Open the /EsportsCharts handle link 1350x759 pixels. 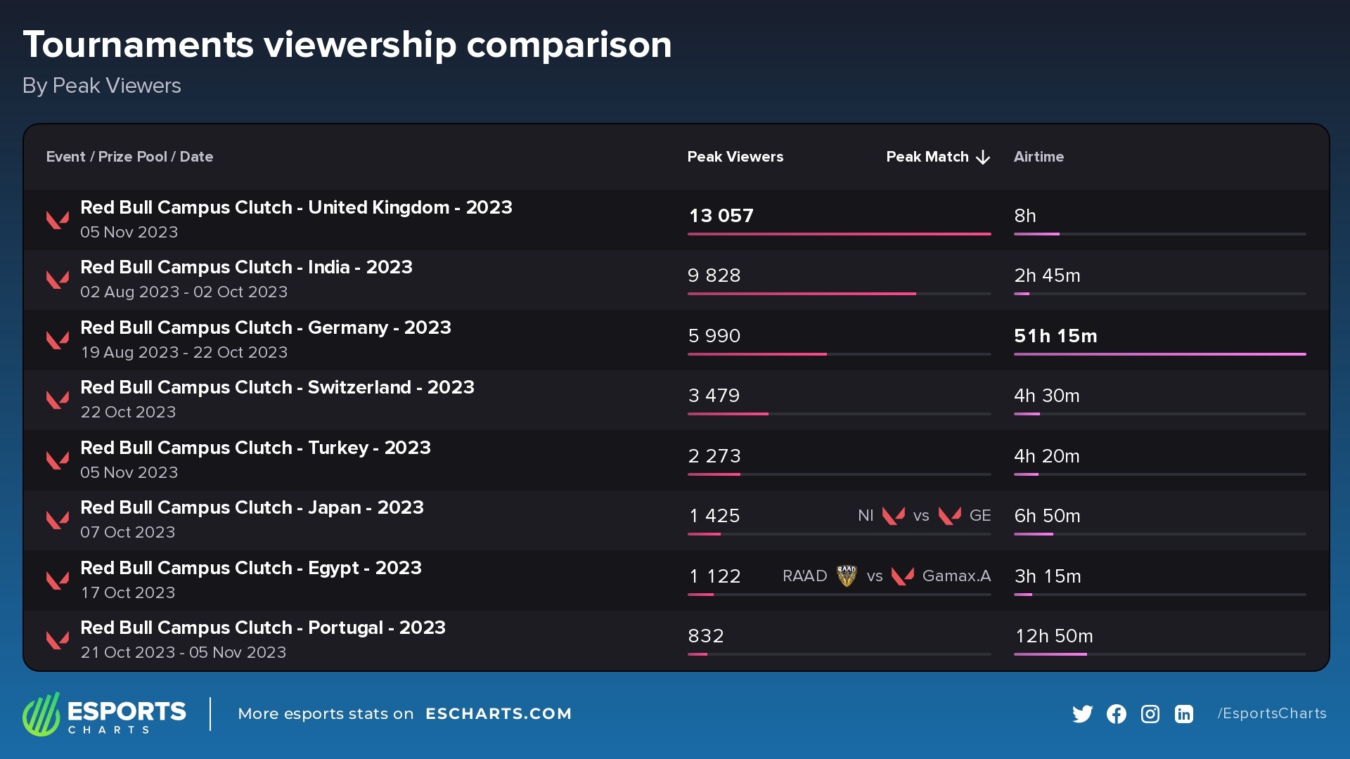[x=1272, y=713]
